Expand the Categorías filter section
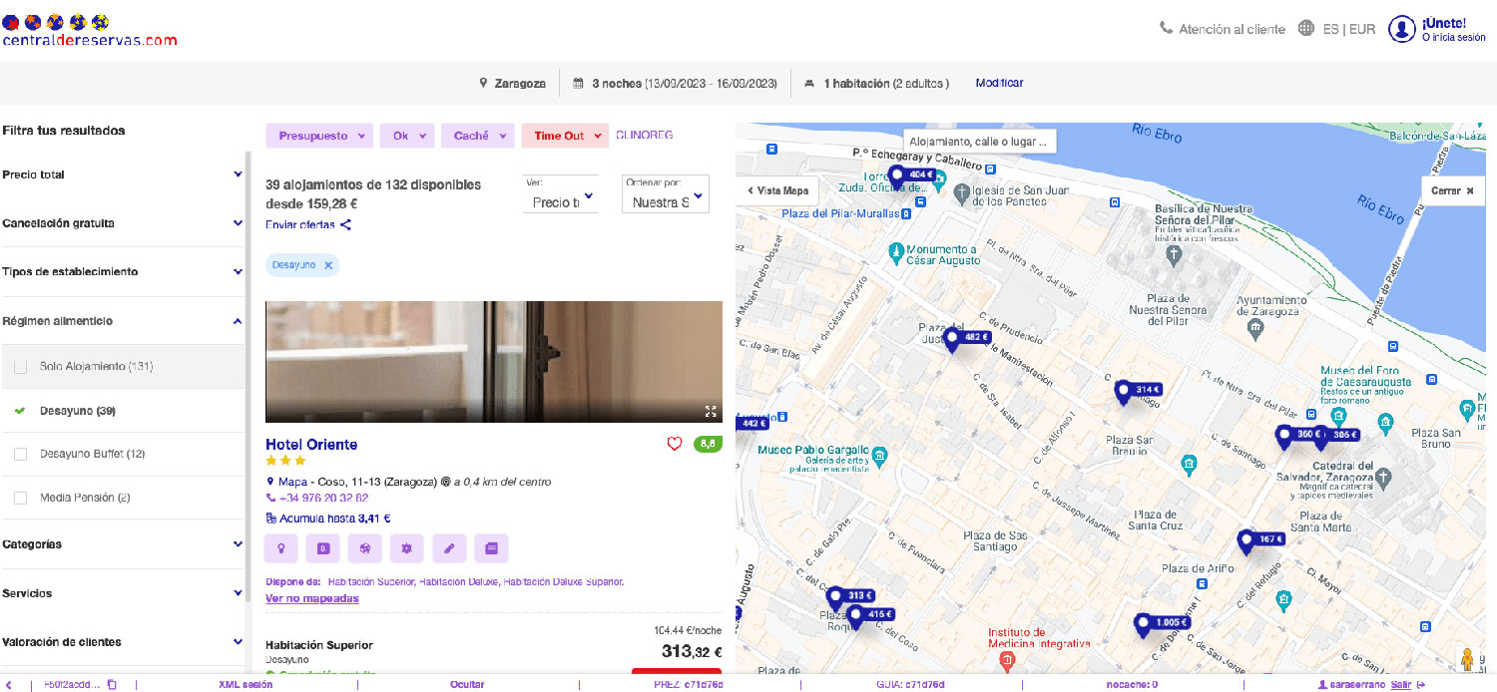Viewport: 1497px width, 692px height. click(x=123, y=544)
